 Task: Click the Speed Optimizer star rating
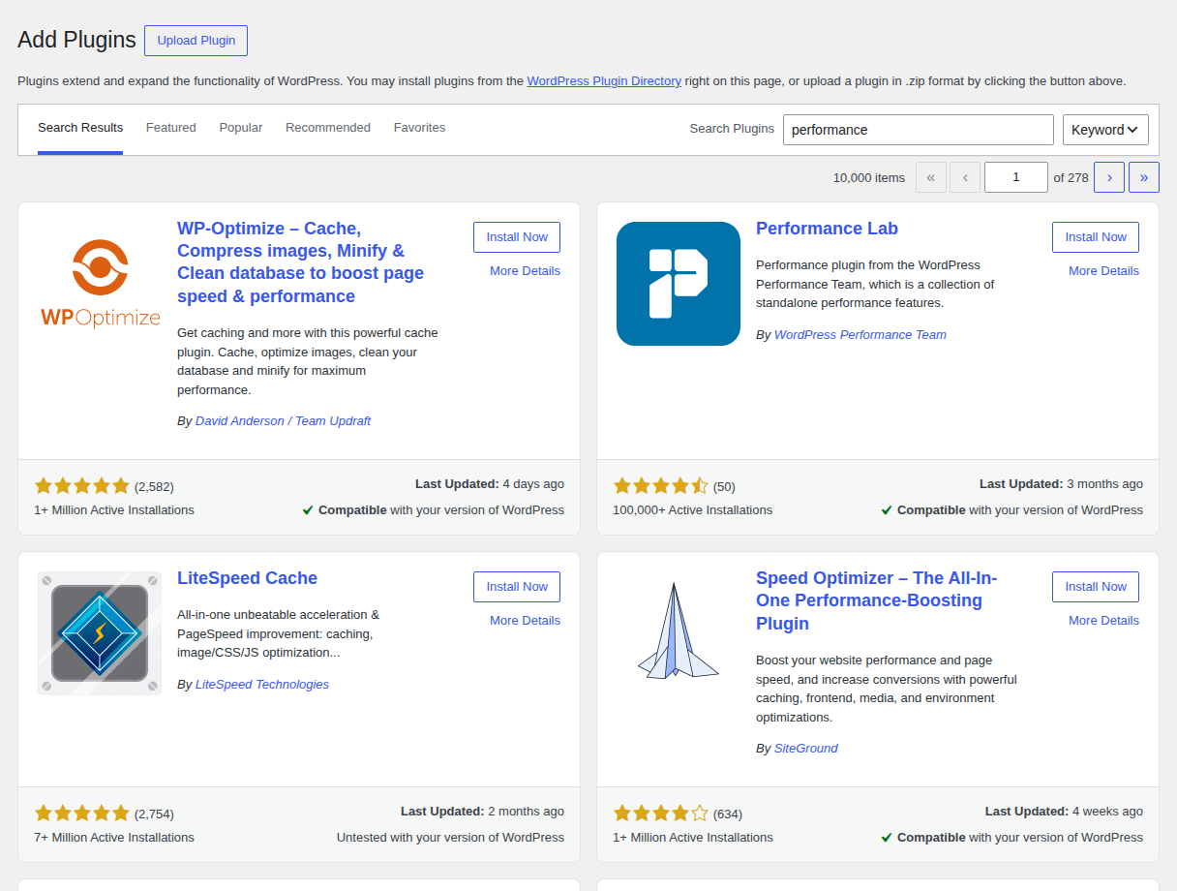(x=660, y=814)
